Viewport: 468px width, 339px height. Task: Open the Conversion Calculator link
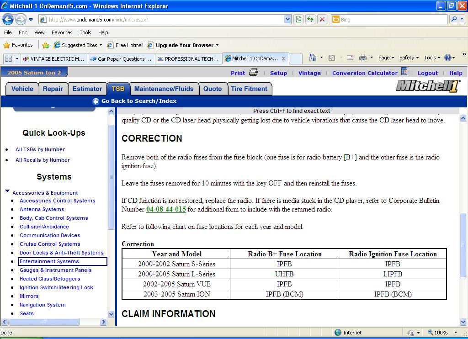tap(365, 73)
